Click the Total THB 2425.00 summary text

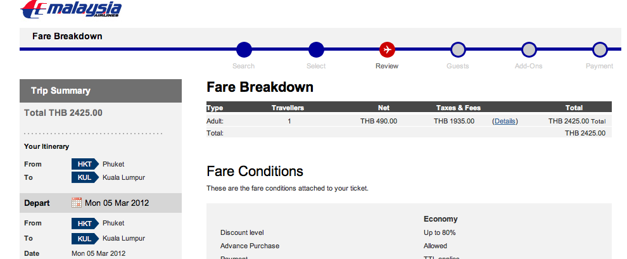coord(63,113)
